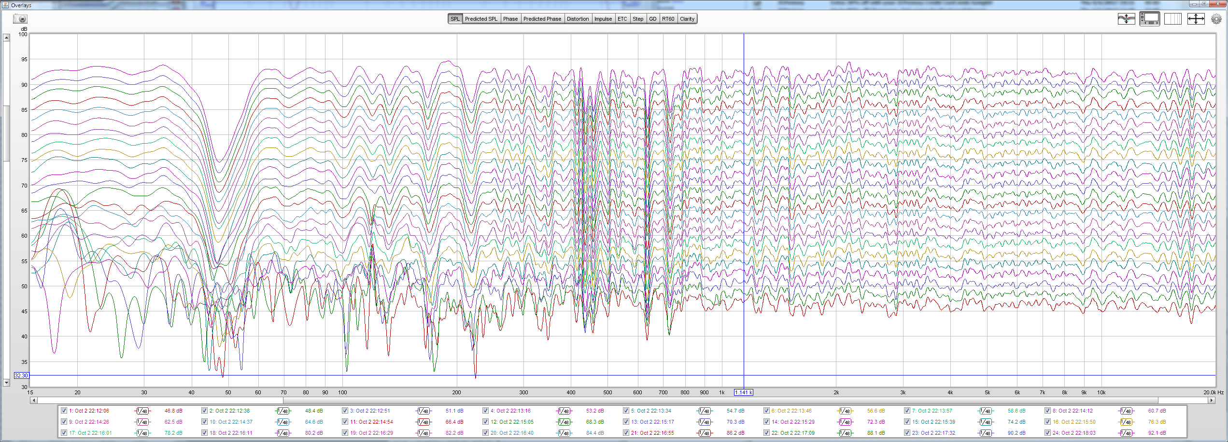Click the 1/48 smoothing icon for trace 2
The height and width of the screenshot is (442, 1228).
pyautogui.click(x=283, y=411)
